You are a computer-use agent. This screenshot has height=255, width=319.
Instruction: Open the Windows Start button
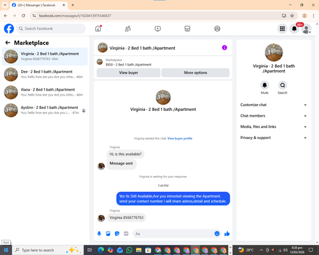click(x=6, y=250)
